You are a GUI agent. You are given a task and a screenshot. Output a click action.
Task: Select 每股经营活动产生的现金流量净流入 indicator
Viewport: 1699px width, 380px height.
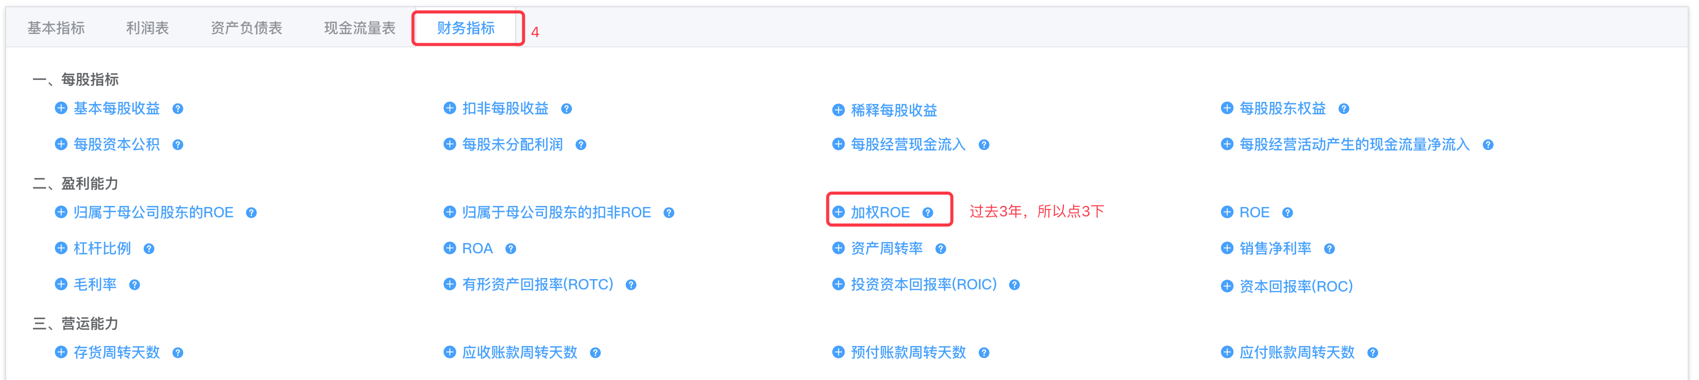pyautogui.click(x=1355, y=145)
